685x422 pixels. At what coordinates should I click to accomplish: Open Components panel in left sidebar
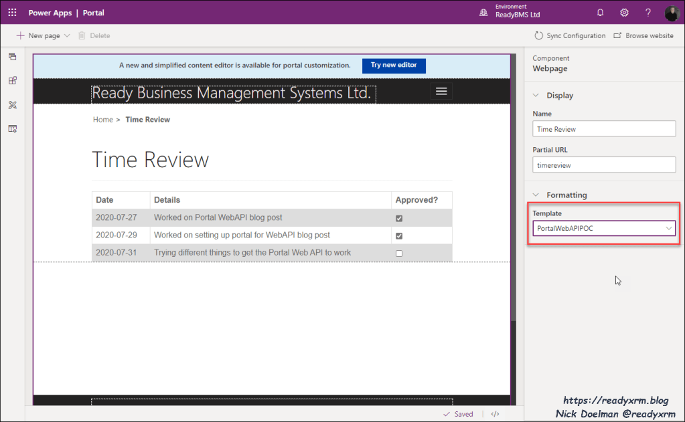pyautogui.click(x=12, y=81)
